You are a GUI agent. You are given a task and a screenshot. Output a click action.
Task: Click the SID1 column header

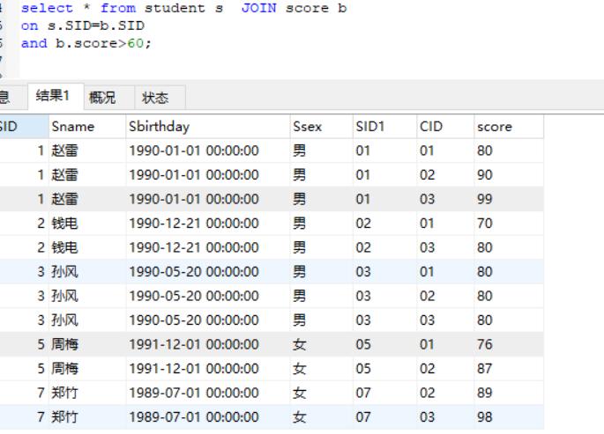pos(384,127)
